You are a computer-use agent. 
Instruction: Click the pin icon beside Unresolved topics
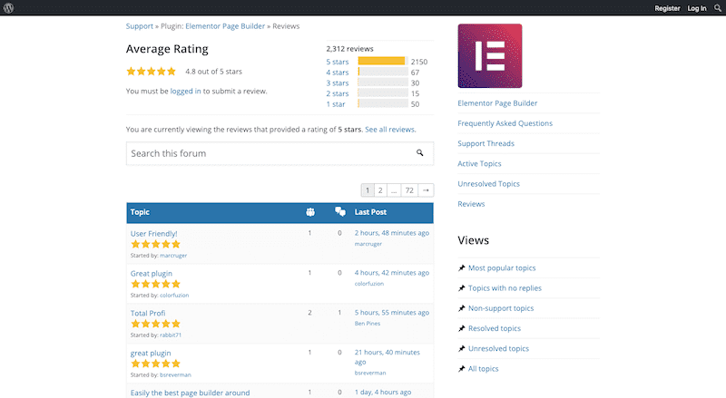(x=461, y=348)
